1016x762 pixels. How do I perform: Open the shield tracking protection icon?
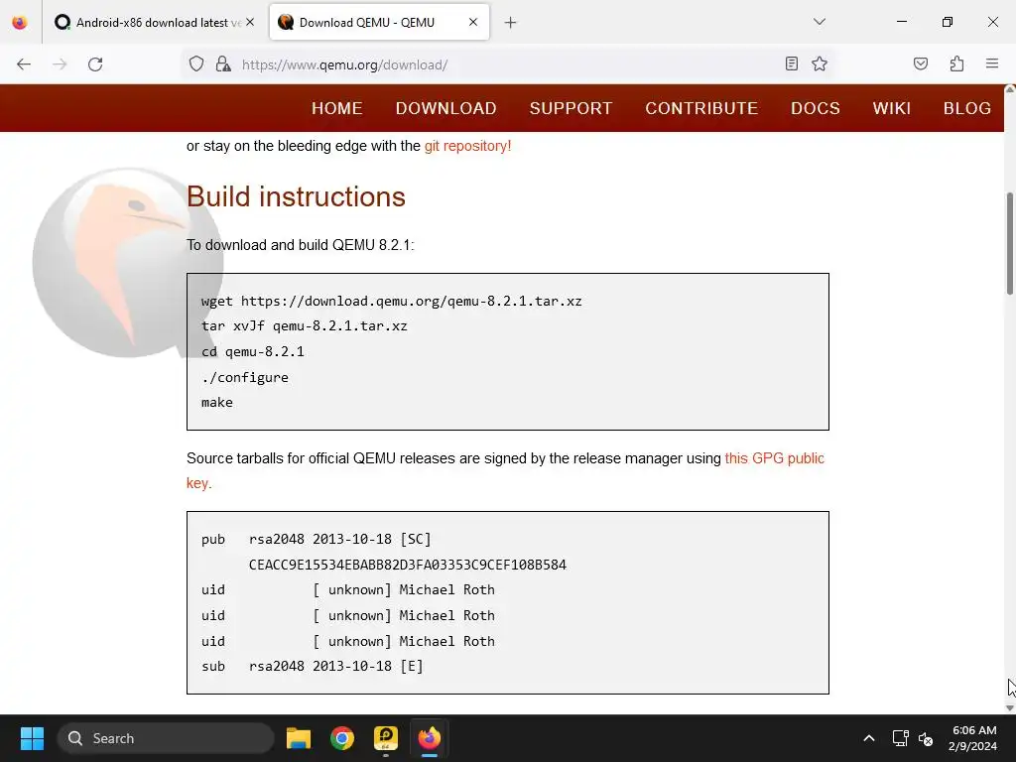click(x=196, y=64)
